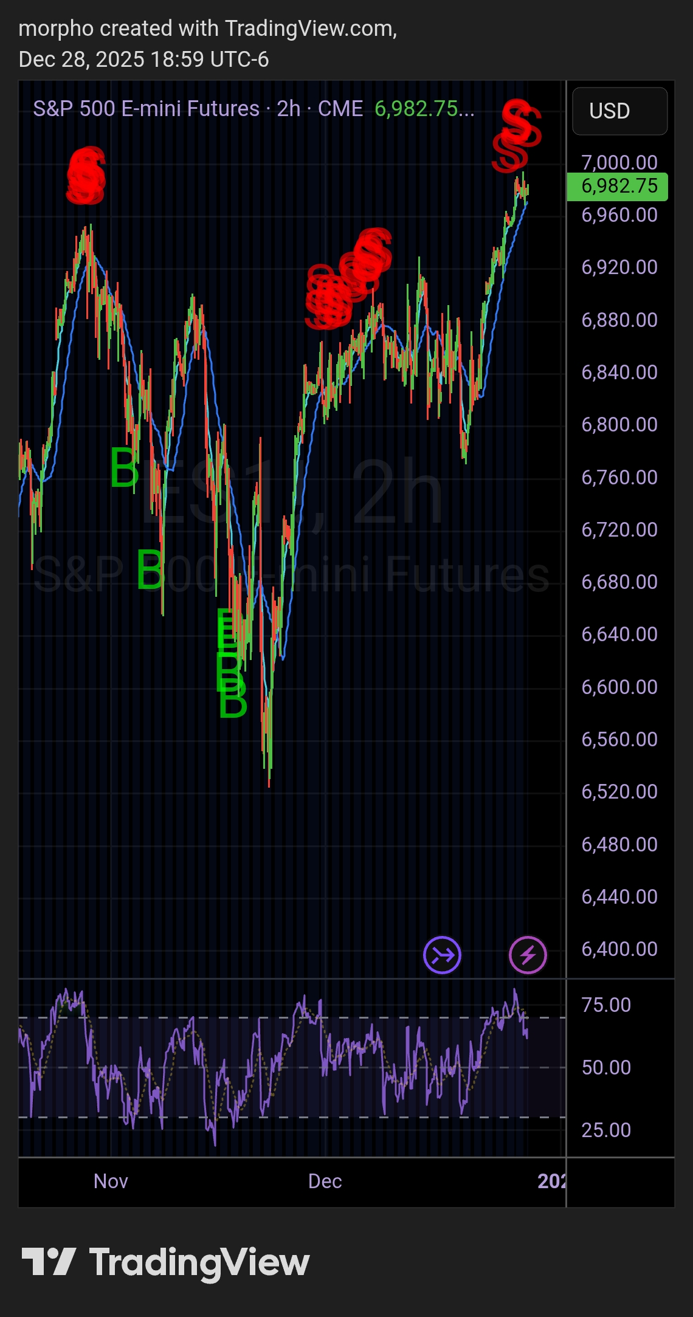Click the 50.00 RSI axis label
This screenshot has height=1317, width=693.
pyautogui.click(x=606, y=1068)
